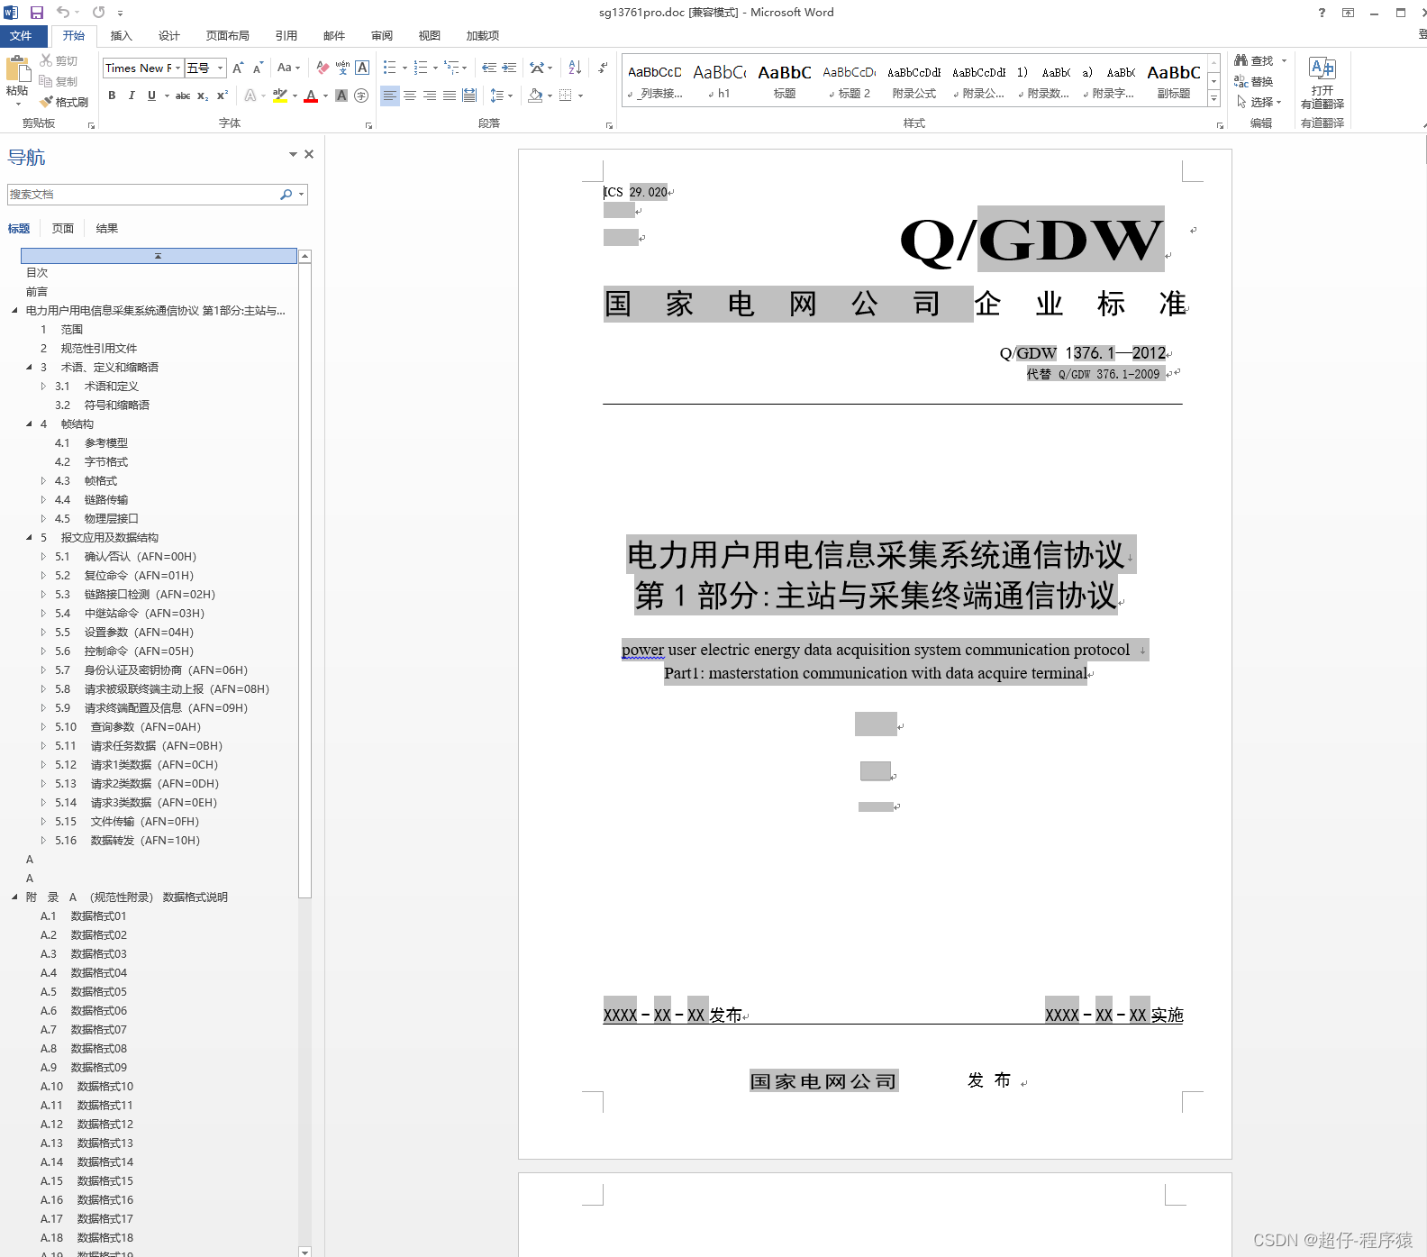The width and height of the screenshot is (1427, 1257).
Task: Click the Grow Font icon
Action: (238, 68)
